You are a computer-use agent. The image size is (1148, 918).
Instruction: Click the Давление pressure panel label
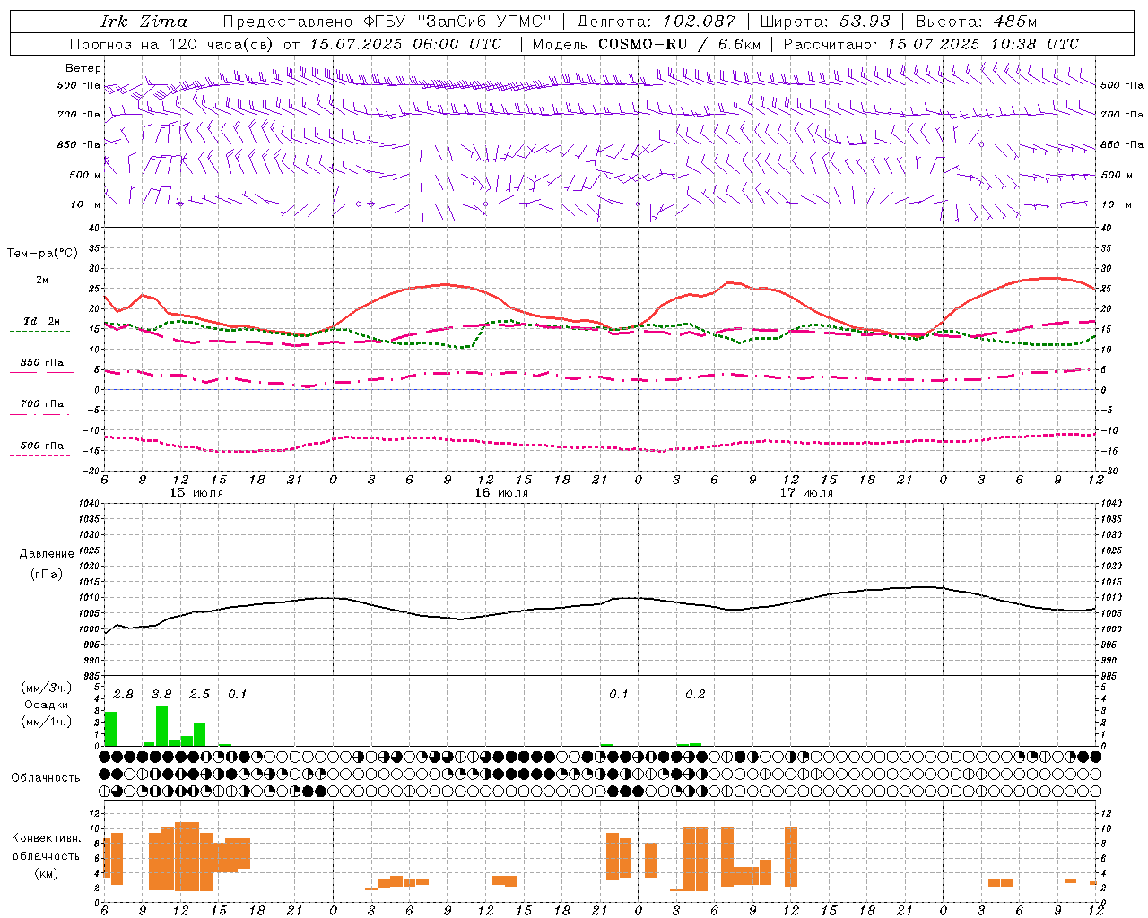tap(47, 554)
